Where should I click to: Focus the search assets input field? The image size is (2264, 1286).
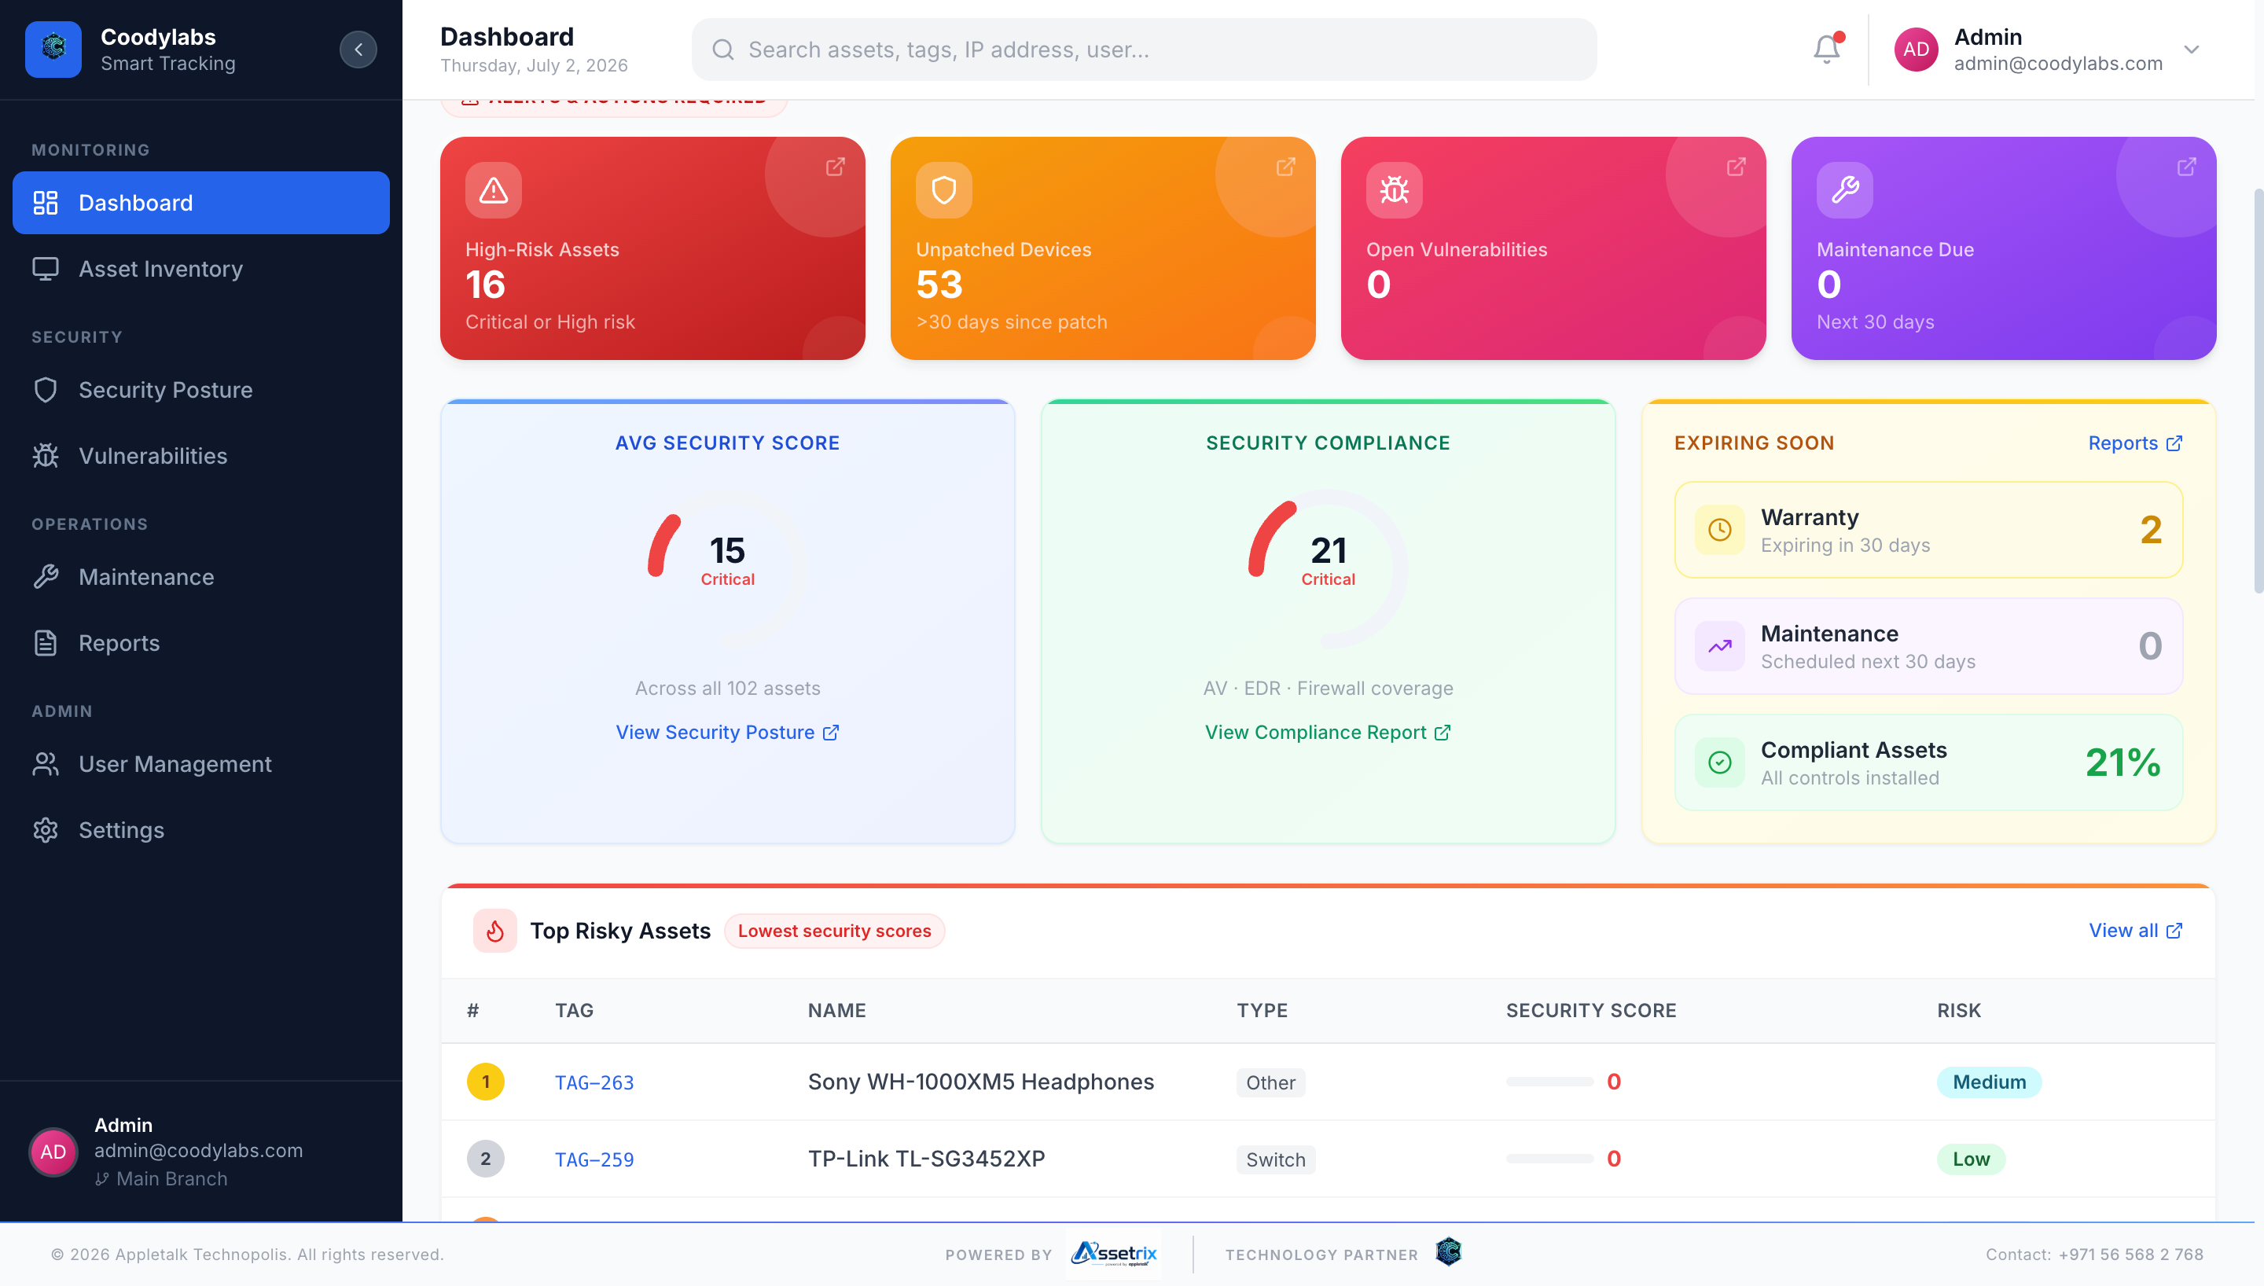click(1145, 50)
